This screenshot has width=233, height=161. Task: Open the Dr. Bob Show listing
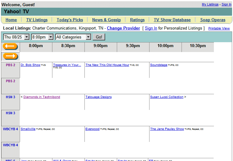coord(31,65)
